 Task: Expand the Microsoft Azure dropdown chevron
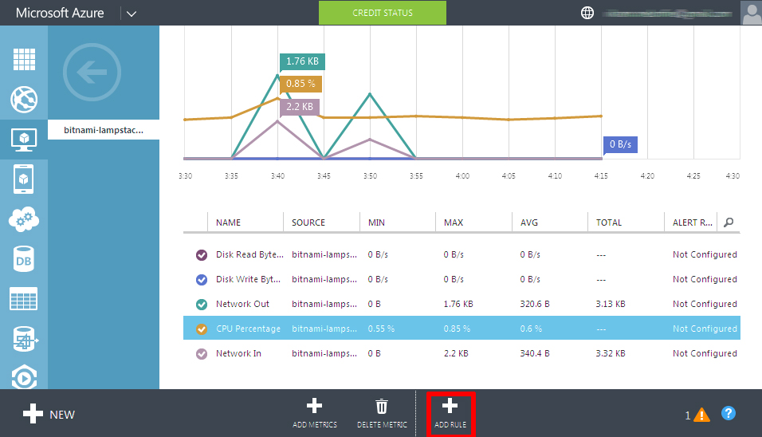[132, 14]
